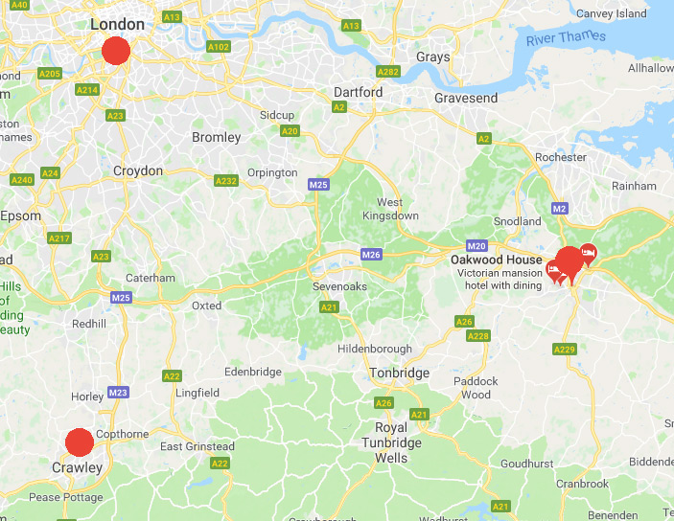Click the A232 road badge near Croydon

click(x=226, y=181)
